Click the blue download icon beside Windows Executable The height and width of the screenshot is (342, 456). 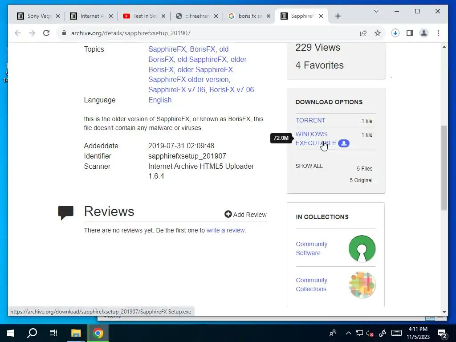pyautogui.click(x=344, y=143)
